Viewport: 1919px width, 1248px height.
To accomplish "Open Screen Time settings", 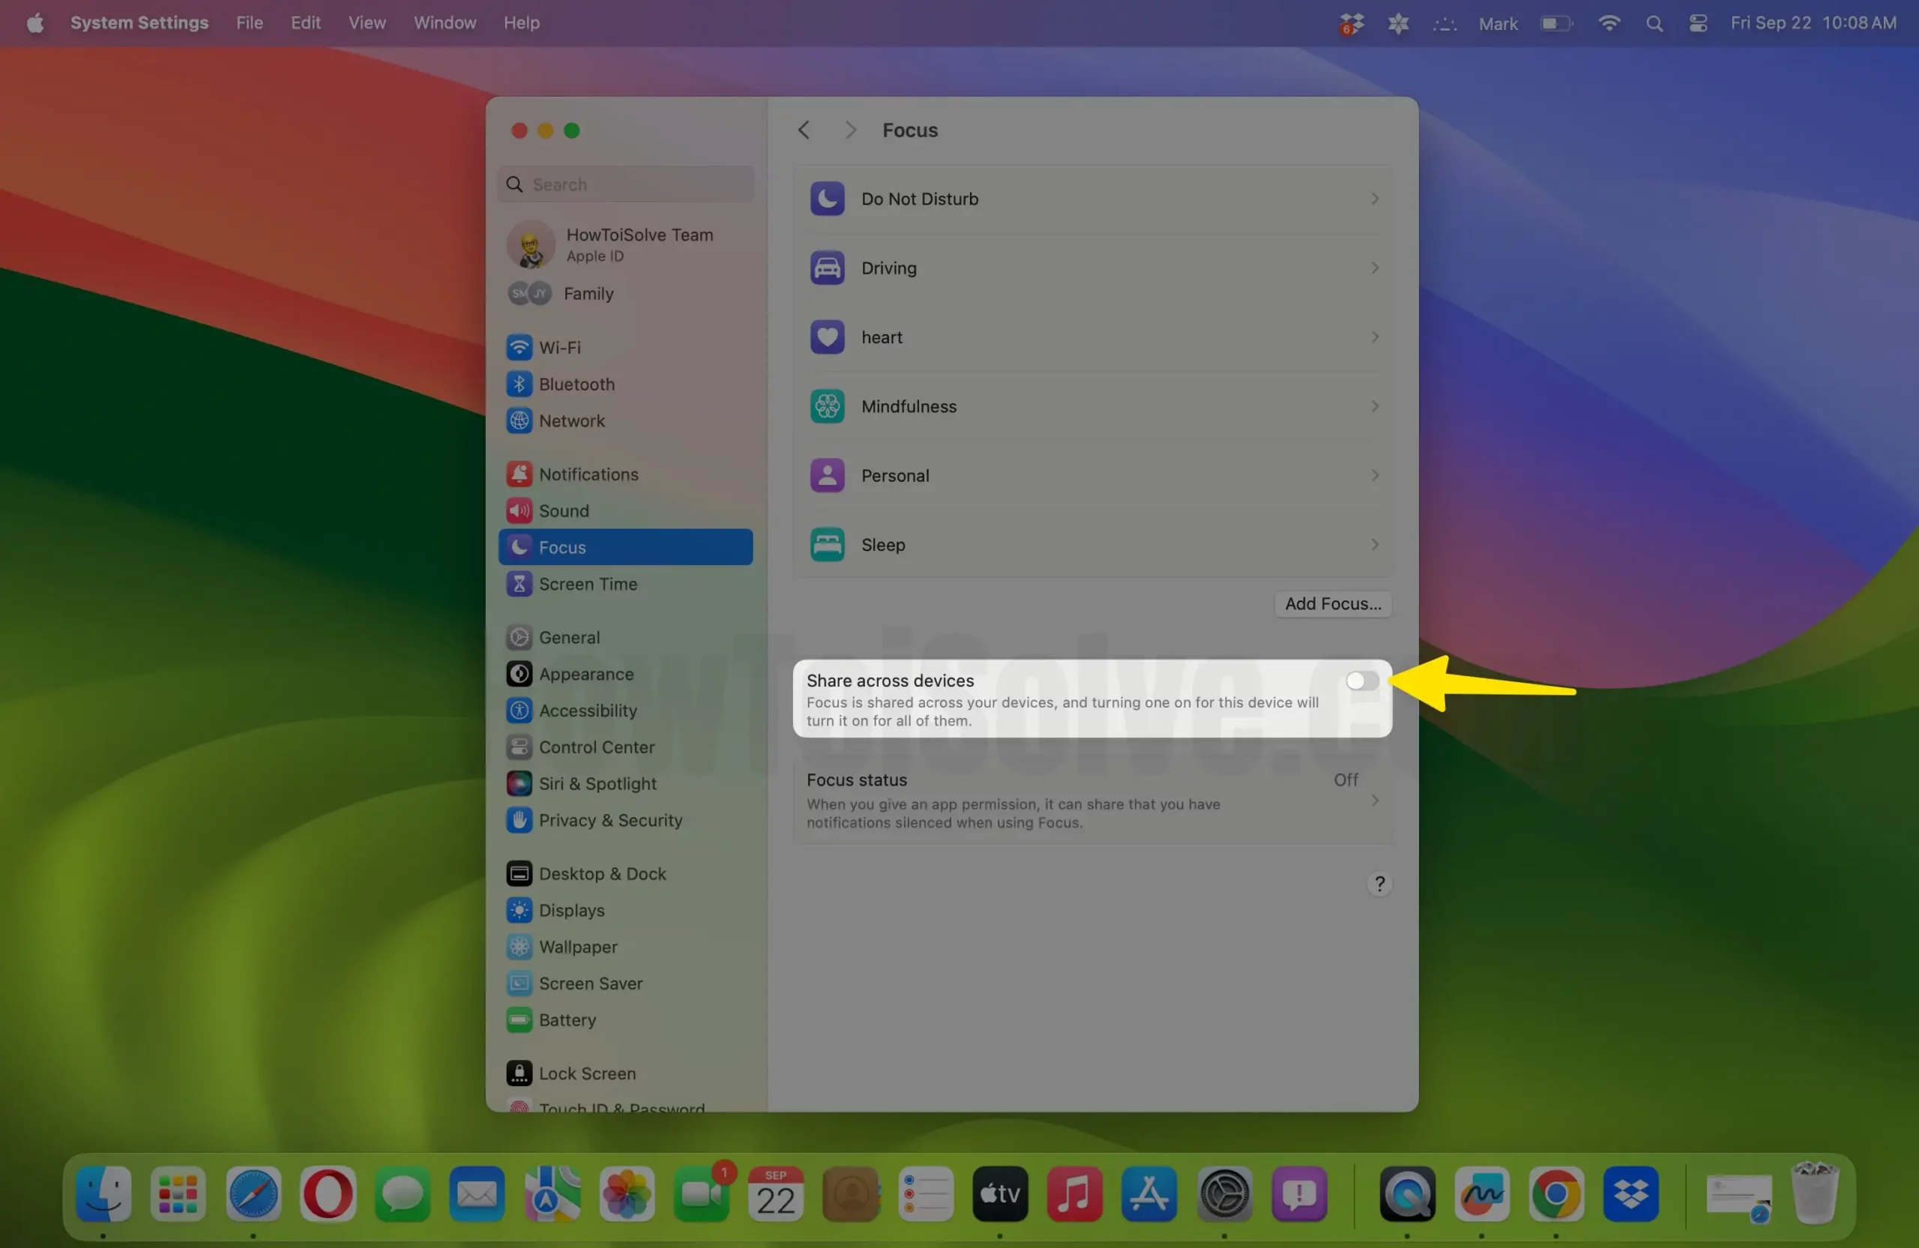I will 626,584.
